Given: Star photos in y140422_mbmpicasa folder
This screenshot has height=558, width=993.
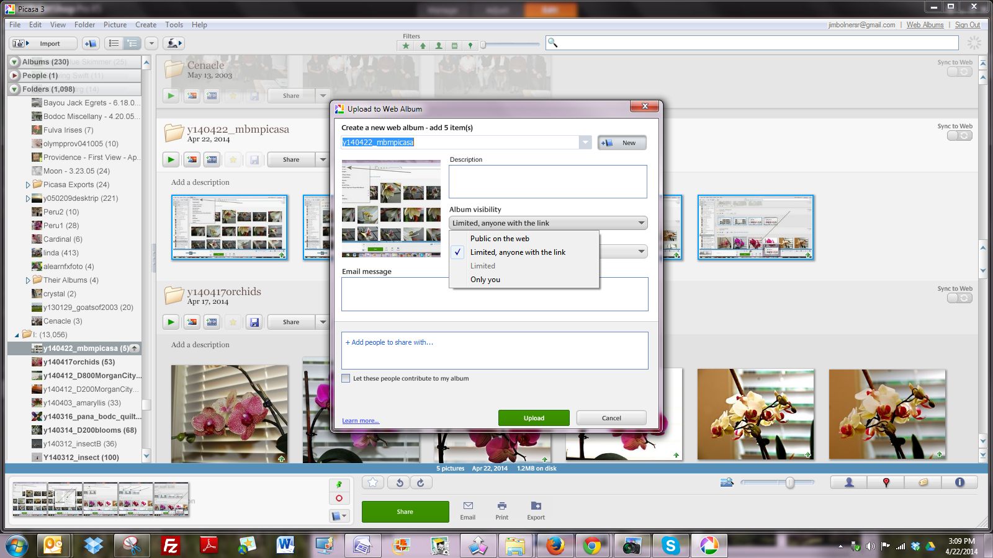Looking at the screenshot, I should tap(233, 159).
